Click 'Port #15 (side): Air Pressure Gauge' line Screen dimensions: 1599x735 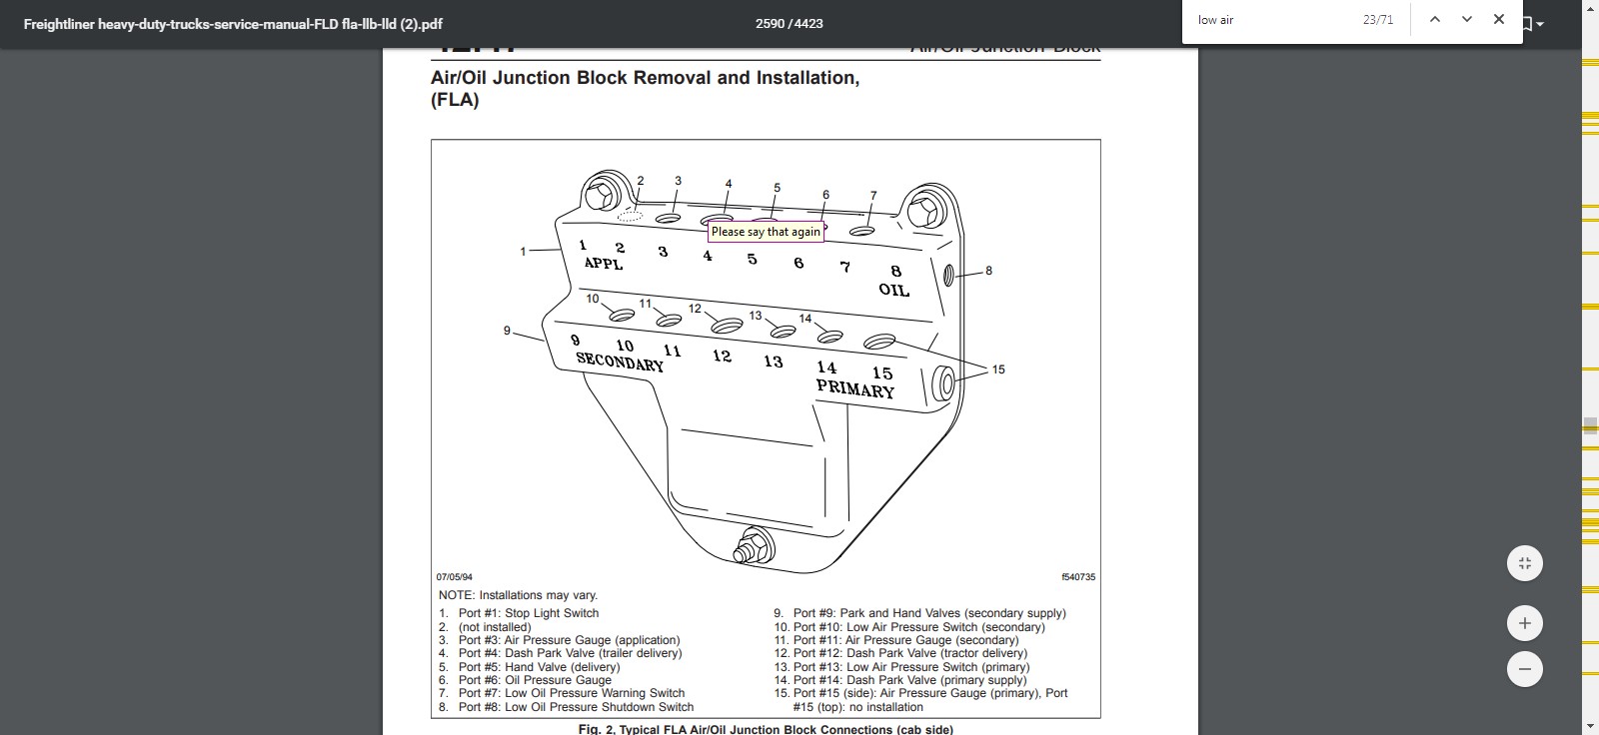click(930, 693)
